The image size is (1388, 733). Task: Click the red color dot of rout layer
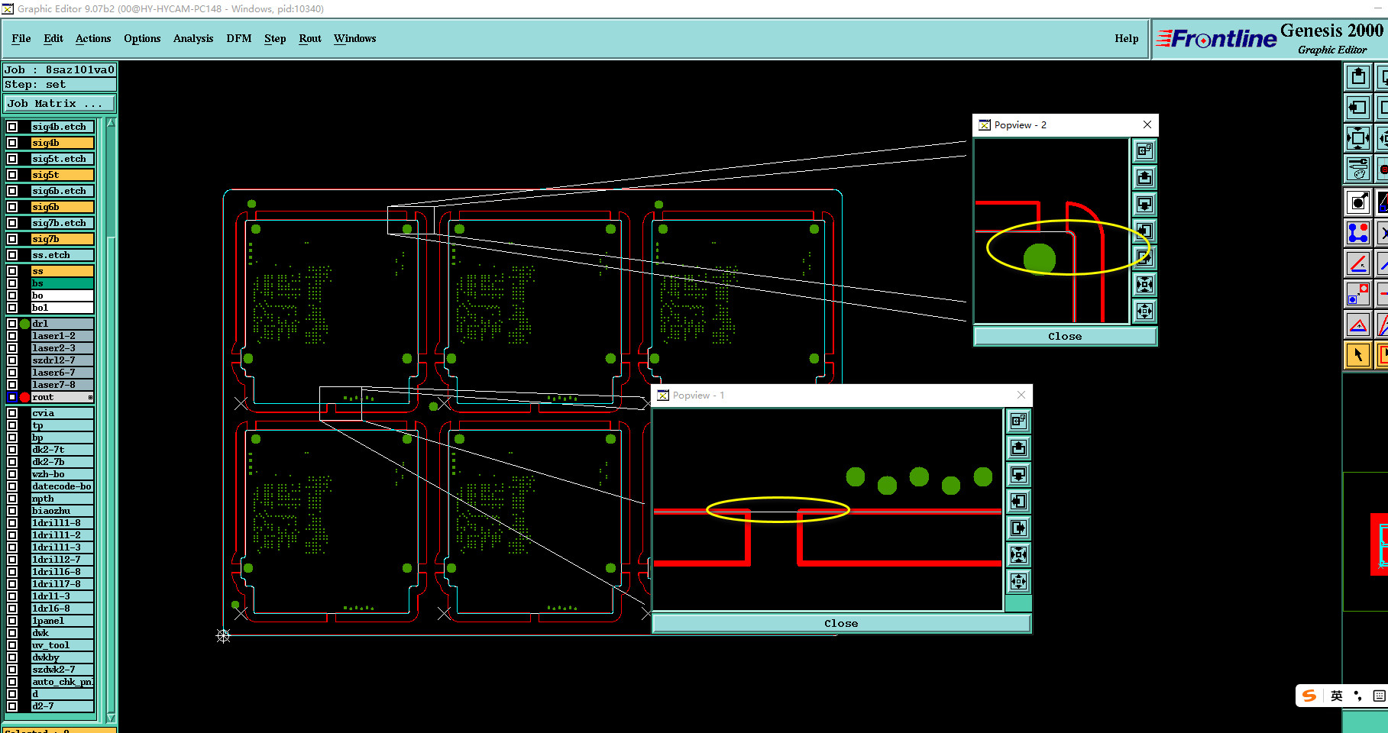[24, 397]
